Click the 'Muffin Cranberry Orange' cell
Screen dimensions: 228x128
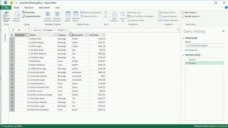tap(43, 95)
